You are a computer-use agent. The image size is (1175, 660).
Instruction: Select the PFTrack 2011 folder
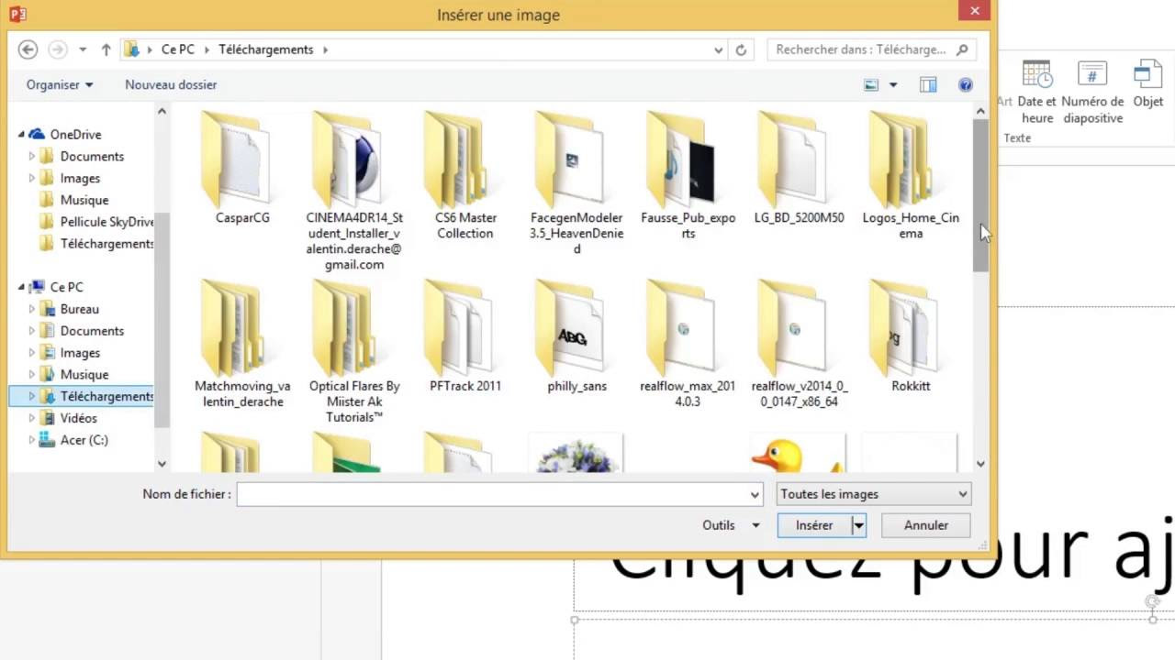[465, 336]
